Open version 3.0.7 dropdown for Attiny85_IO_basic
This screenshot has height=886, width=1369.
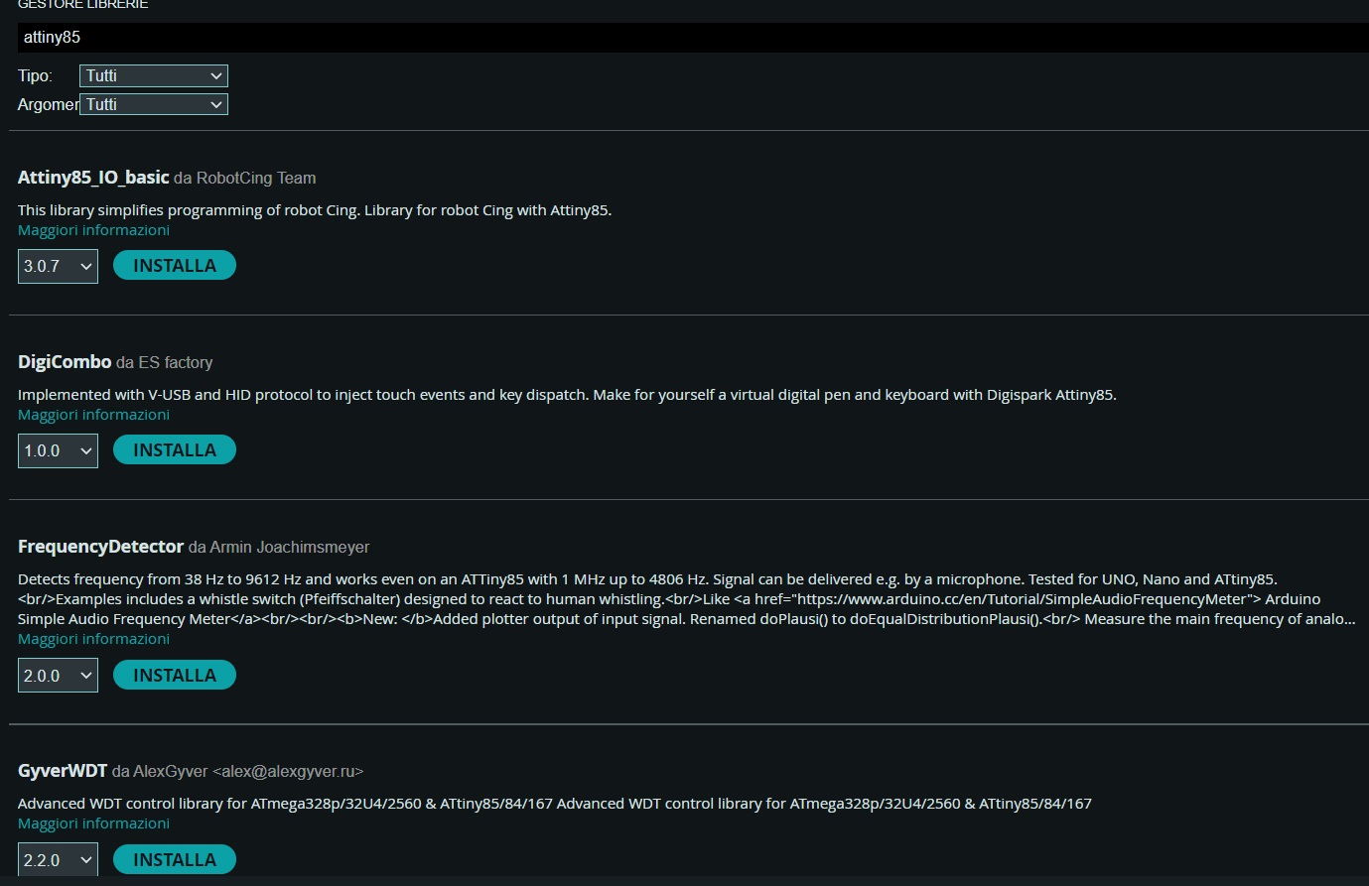[x=58, y=266]
